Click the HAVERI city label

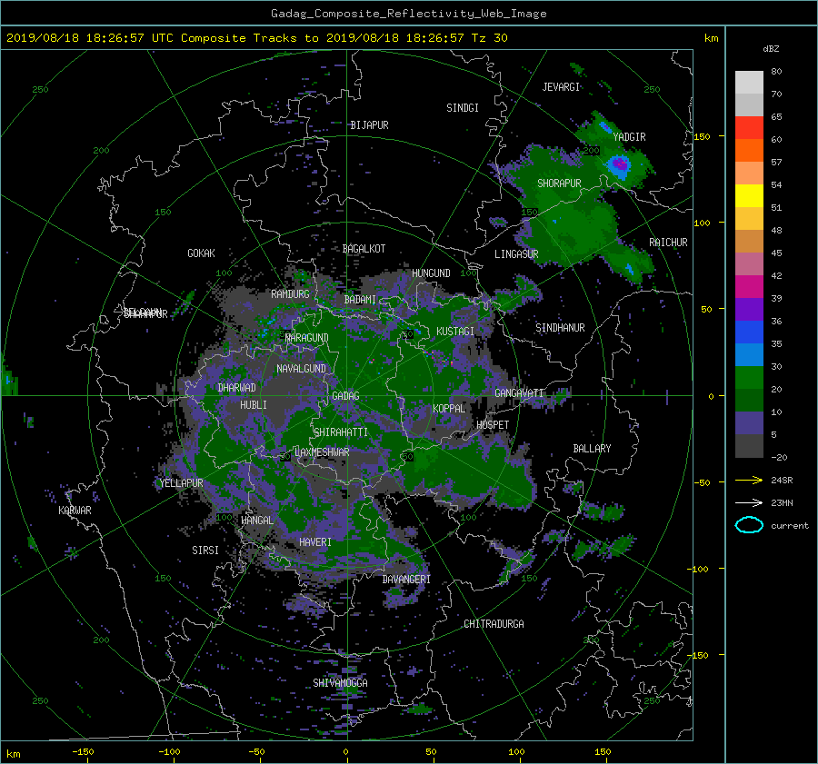click(315, 543)
